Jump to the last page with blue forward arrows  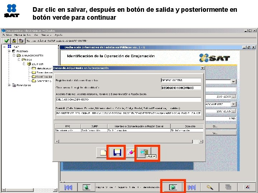click(192, 187)
